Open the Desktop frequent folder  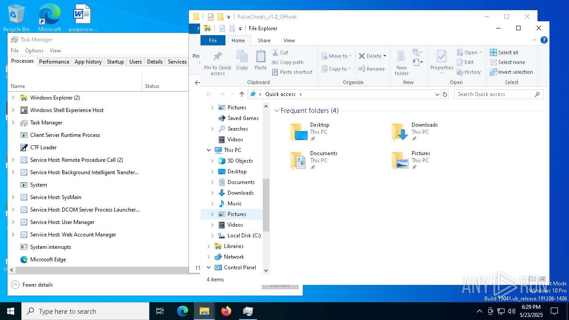click(310, 132)
